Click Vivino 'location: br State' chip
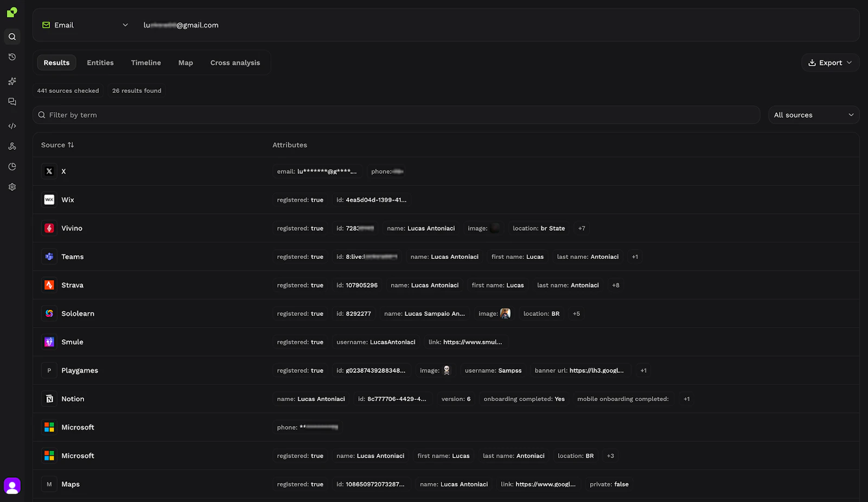The width and height of the screenshot is (868, 502). [539, 228]
